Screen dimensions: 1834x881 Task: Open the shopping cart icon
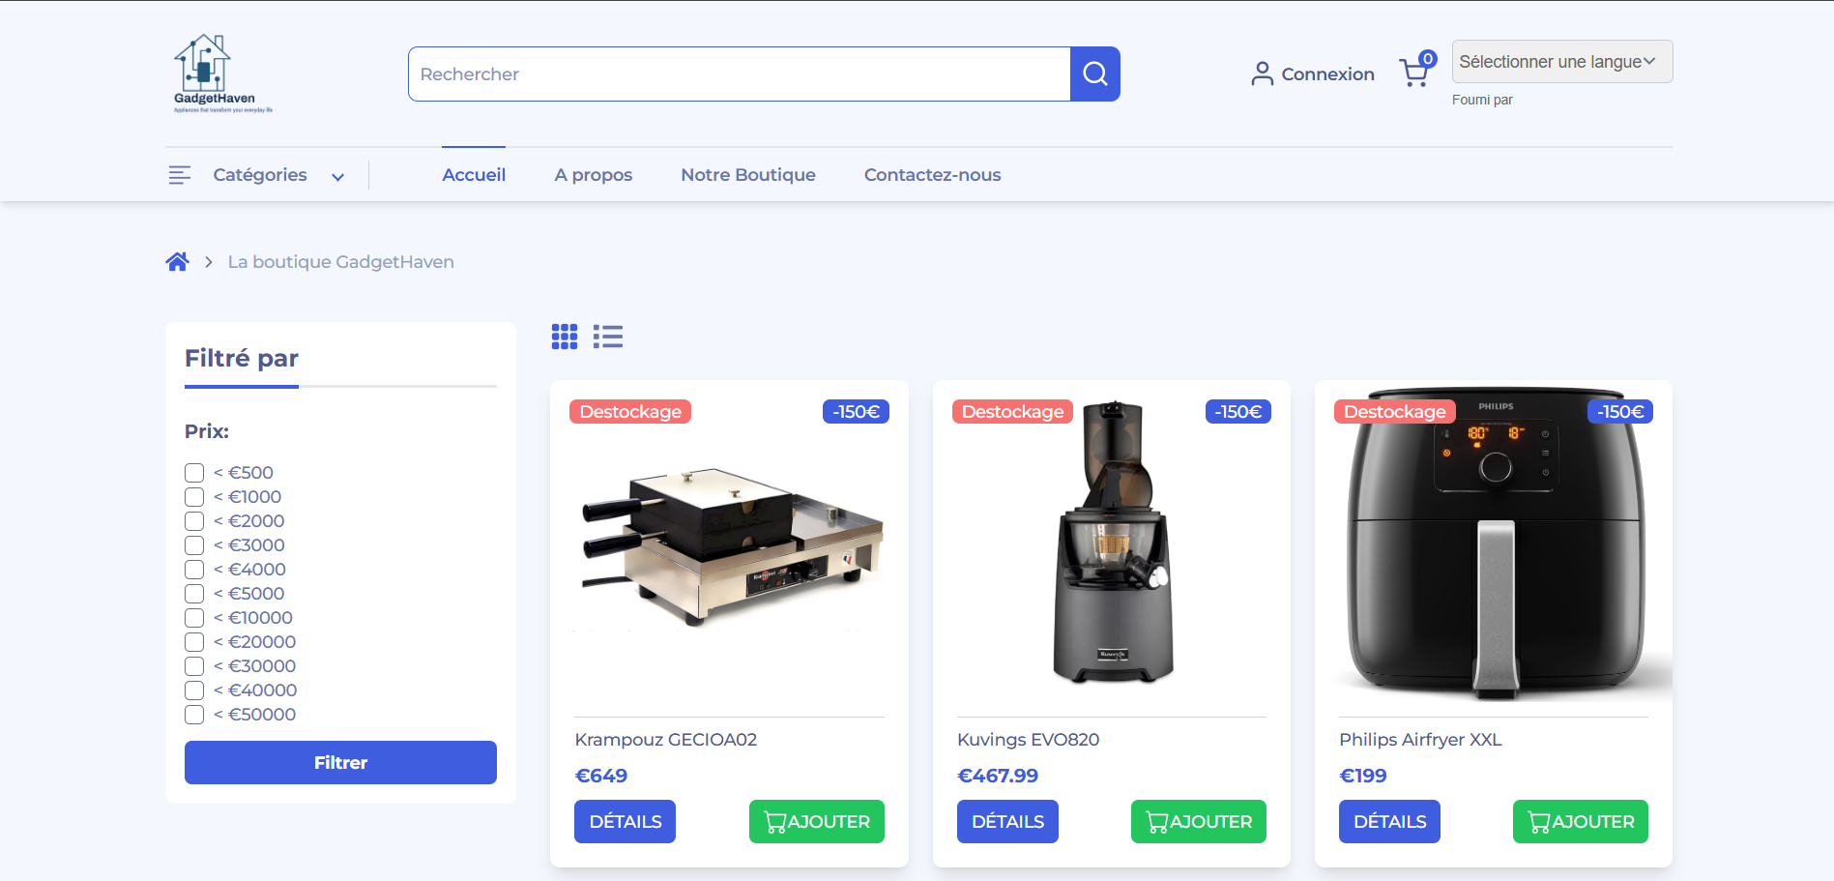tap(1414, 73)
